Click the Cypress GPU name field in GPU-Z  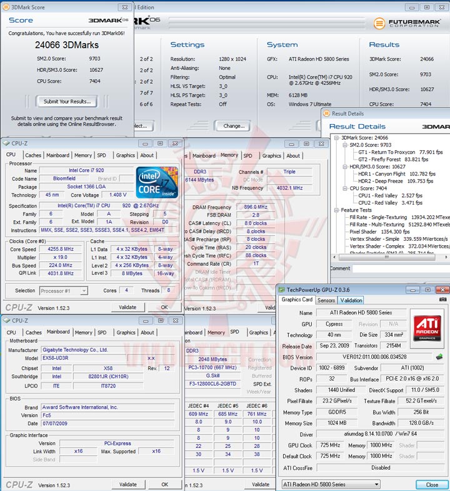click(x=334, y=324)
